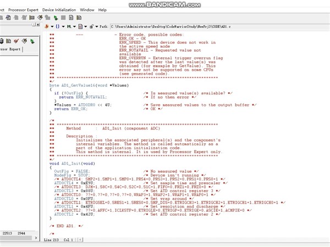
Task: Click the blue braces functions icon
Action: click(57, 26)
